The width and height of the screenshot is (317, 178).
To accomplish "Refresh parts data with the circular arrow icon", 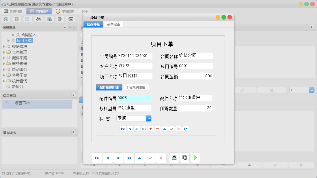I will pos(185,129).
